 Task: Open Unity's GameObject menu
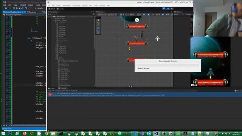tap(67, 5)
